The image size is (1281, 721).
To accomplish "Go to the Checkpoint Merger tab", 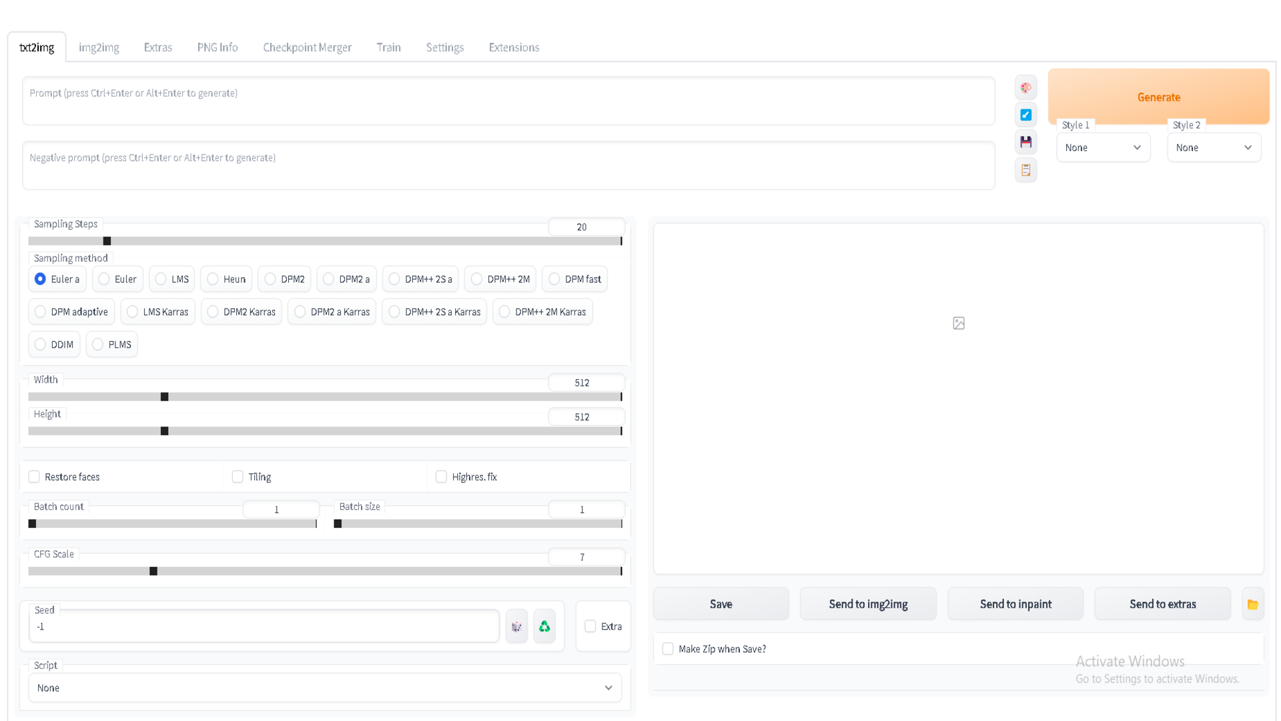I will [x=307, y=47].
